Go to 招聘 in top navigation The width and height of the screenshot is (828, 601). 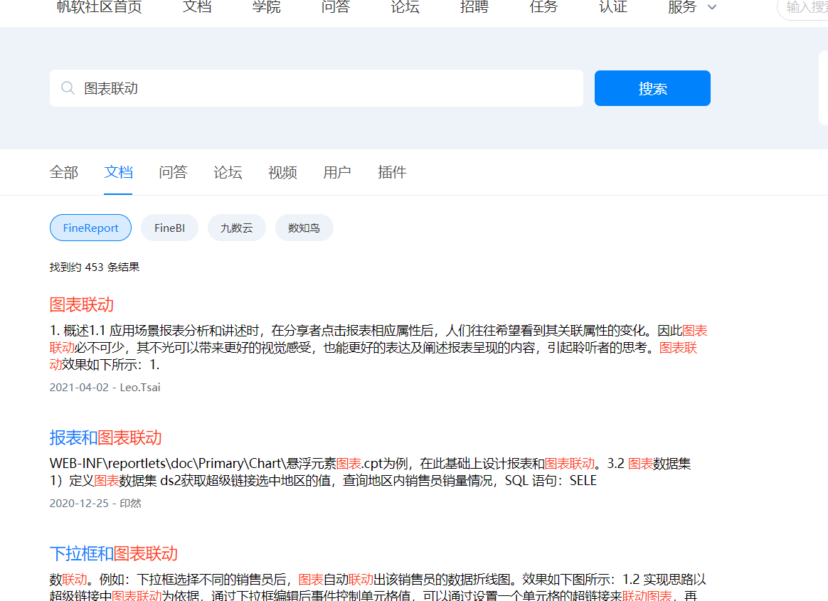474,7
